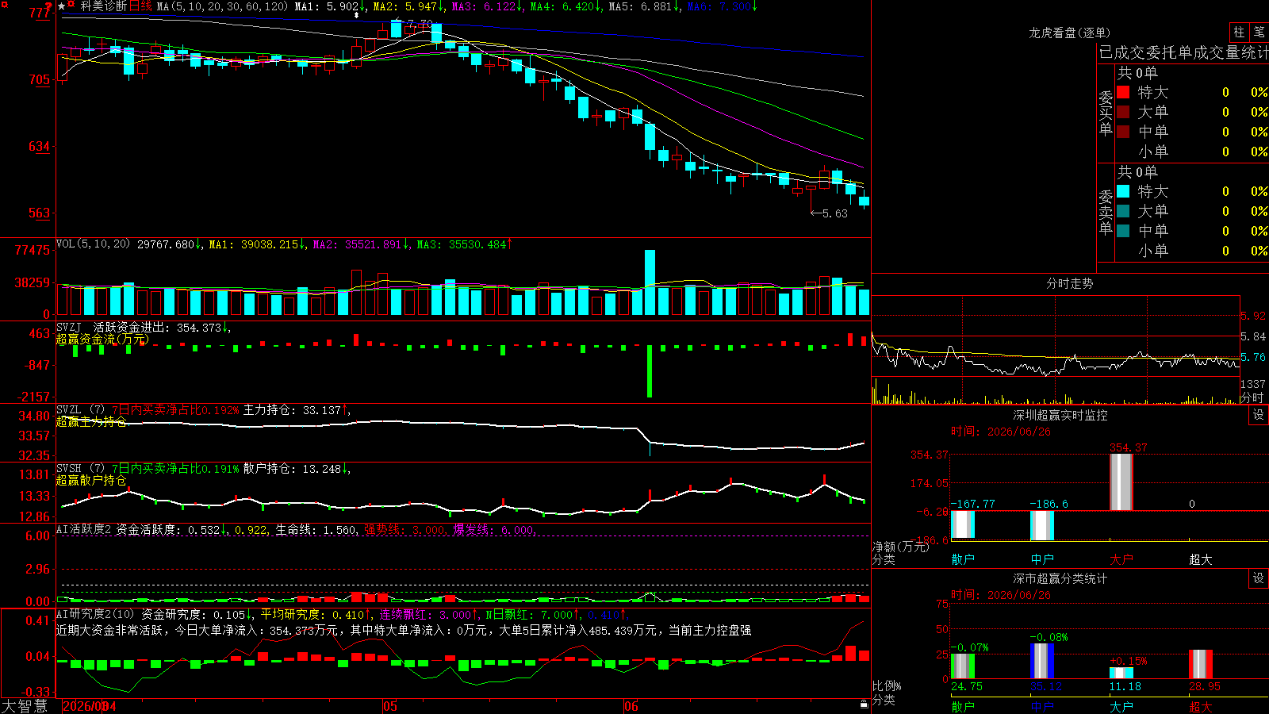
Task: Click the 散户持仓: 13.248 value
Action: (x=292, y=469)
